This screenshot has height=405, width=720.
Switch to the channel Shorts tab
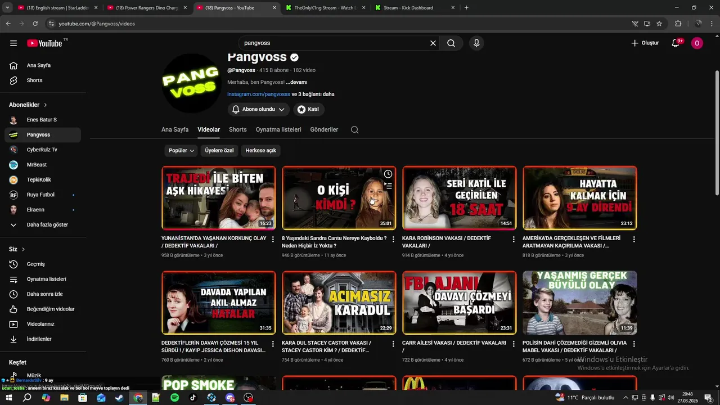pyautogui.click(x=238, y=129)
